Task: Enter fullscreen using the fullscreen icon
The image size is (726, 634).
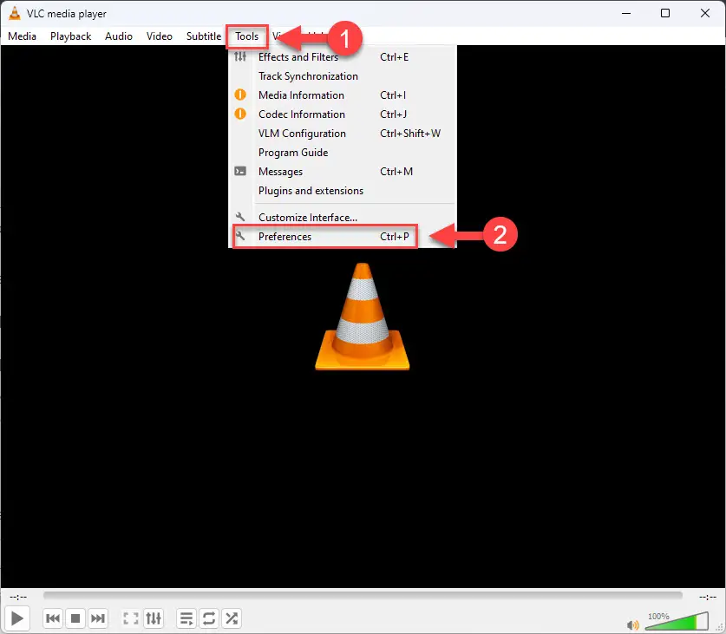Action: (131, 618)
